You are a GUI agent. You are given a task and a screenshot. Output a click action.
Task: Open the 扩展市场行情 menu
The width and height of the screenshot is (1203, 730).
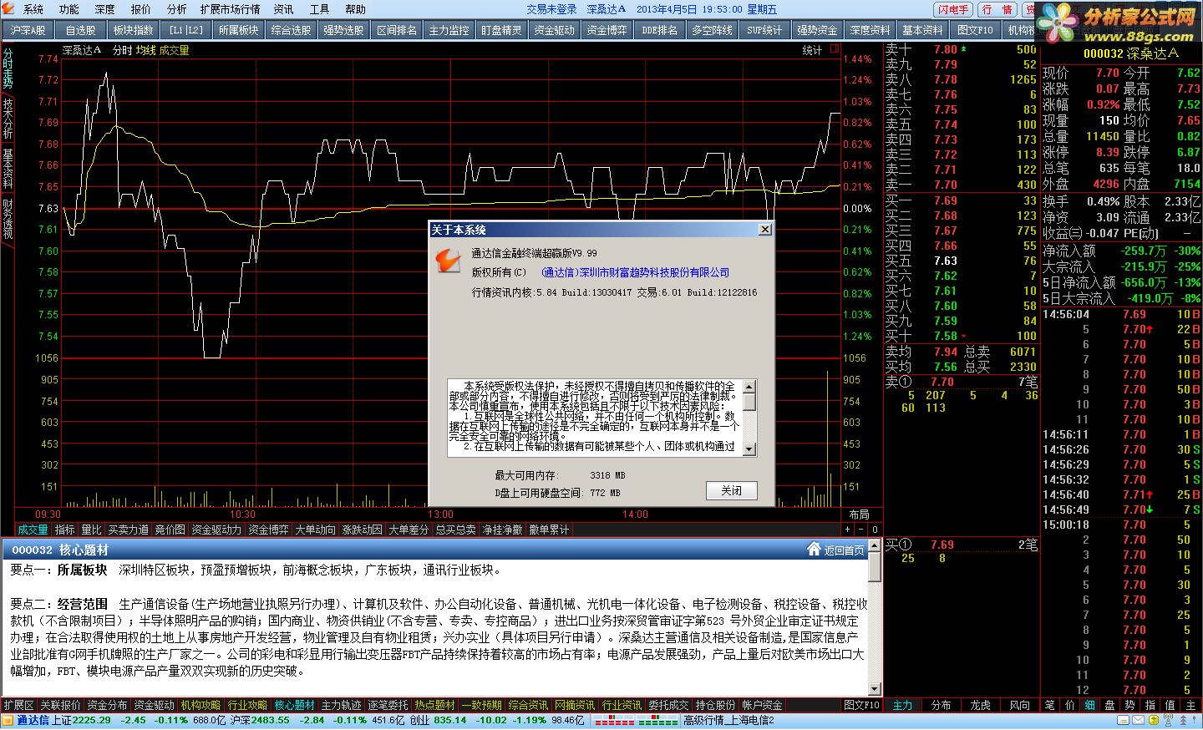tap(230, 9)
